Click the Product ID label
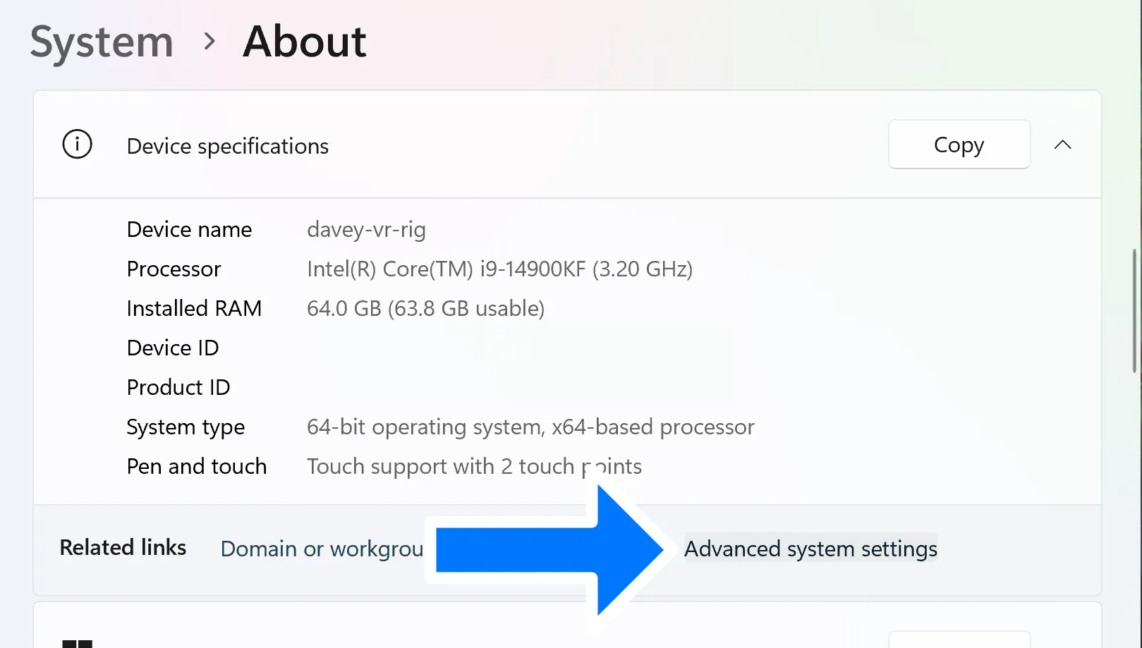The image size is (1142, 648). [178, 387]
